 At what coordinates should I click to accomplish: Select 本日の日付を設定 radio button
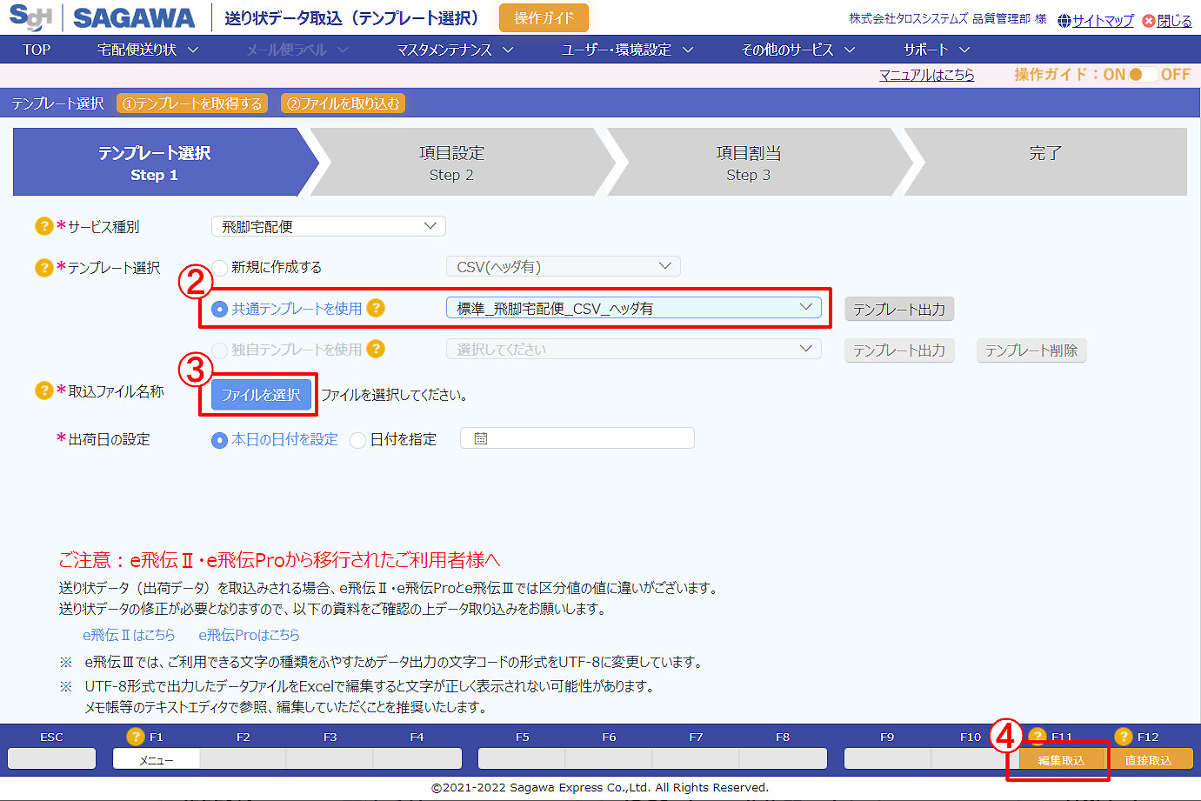pyautogui.click(x=219, y=440)
